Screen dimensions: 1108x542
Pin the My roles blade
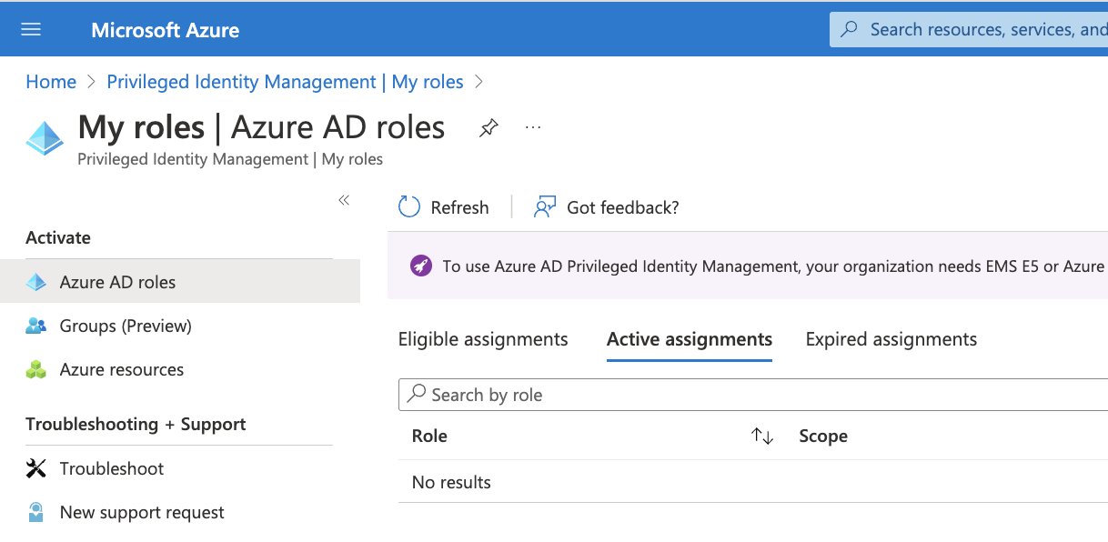point(489,128)
